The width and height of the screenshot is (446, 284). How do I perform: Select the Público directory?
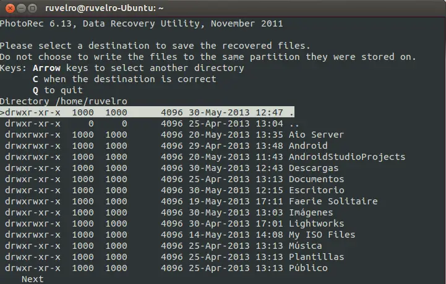click(x=166, y=268)
